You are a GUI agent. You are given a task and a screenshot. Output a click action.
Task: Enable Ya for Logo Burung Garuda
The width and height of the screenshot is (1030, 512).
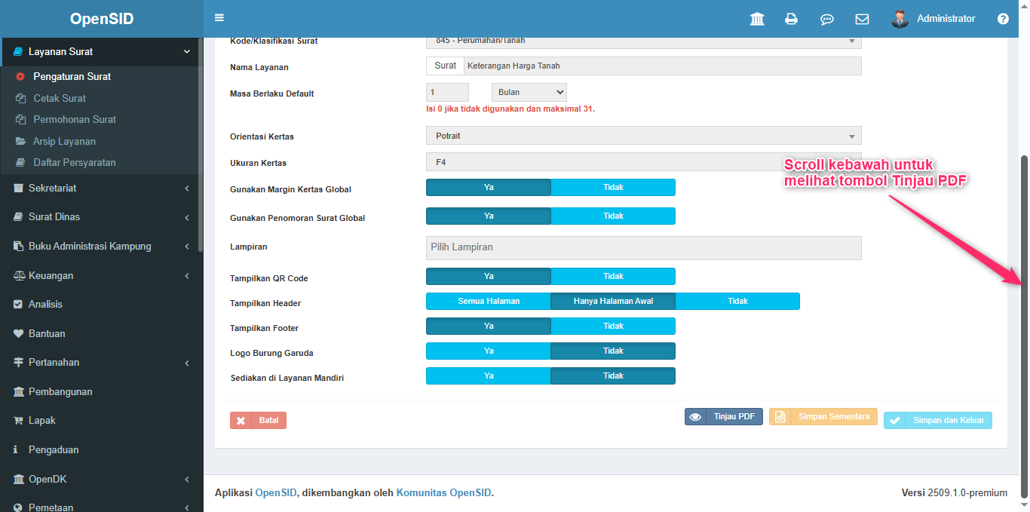[x=489, y=351]
